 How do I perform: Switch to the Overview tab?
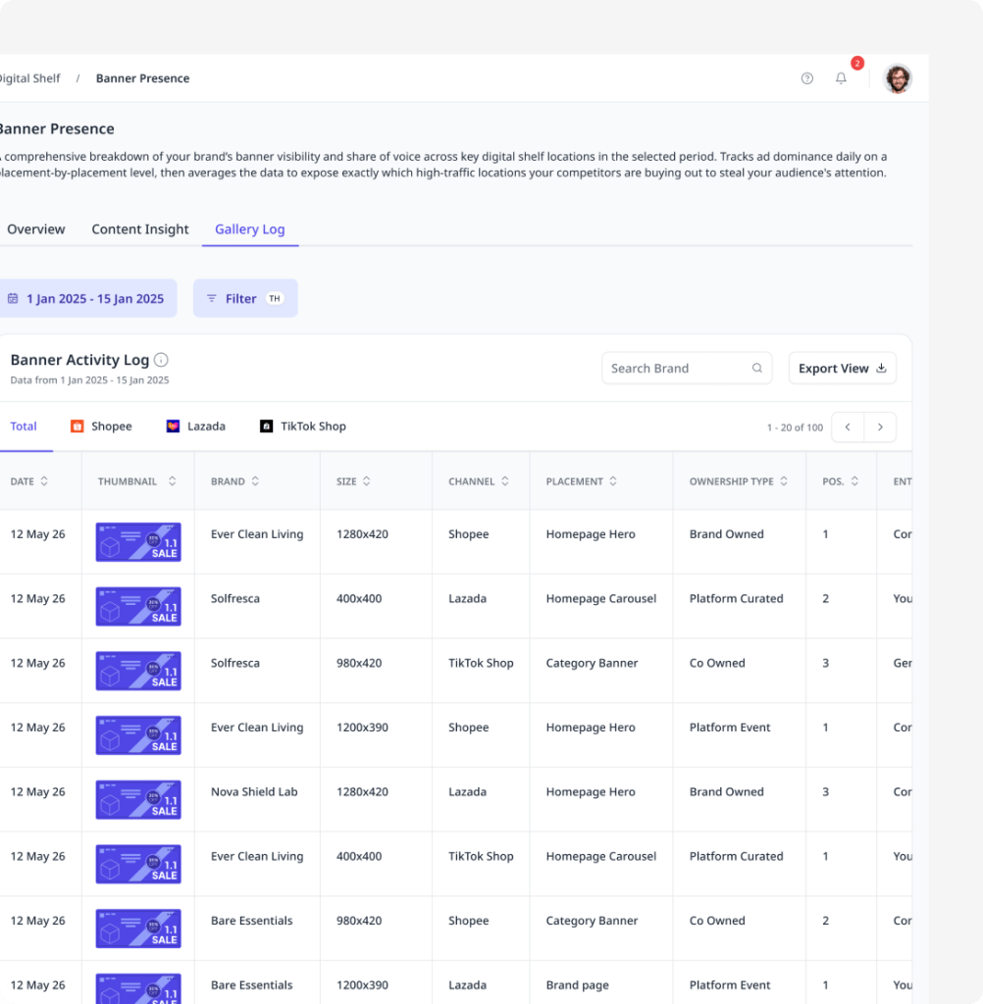click(36, 229)
